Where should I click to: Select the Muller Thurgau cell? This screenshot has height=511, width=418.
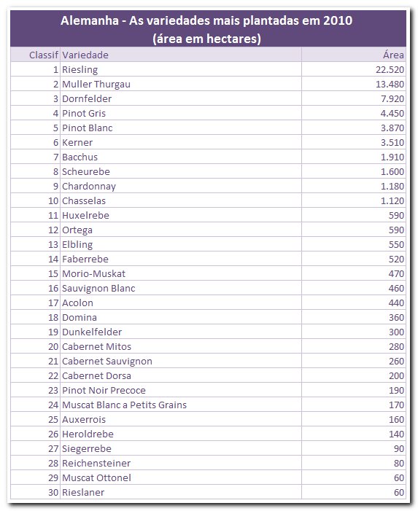point(181,84)
